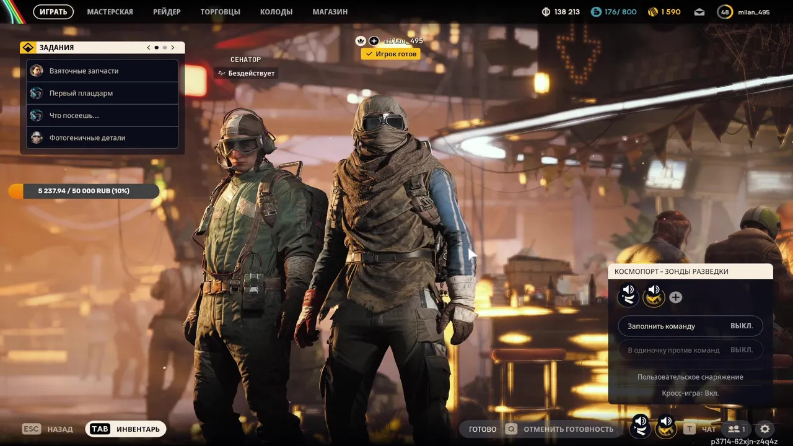The height and width of the screenshot is (446, 793).
Task: Click the yellow ЗАДАНИЯ diamond icon
Action: click(x=28, y=48)
